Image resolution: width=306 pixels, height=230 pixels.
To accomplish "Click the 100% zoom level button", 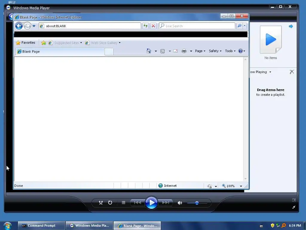I will point(228,186).
